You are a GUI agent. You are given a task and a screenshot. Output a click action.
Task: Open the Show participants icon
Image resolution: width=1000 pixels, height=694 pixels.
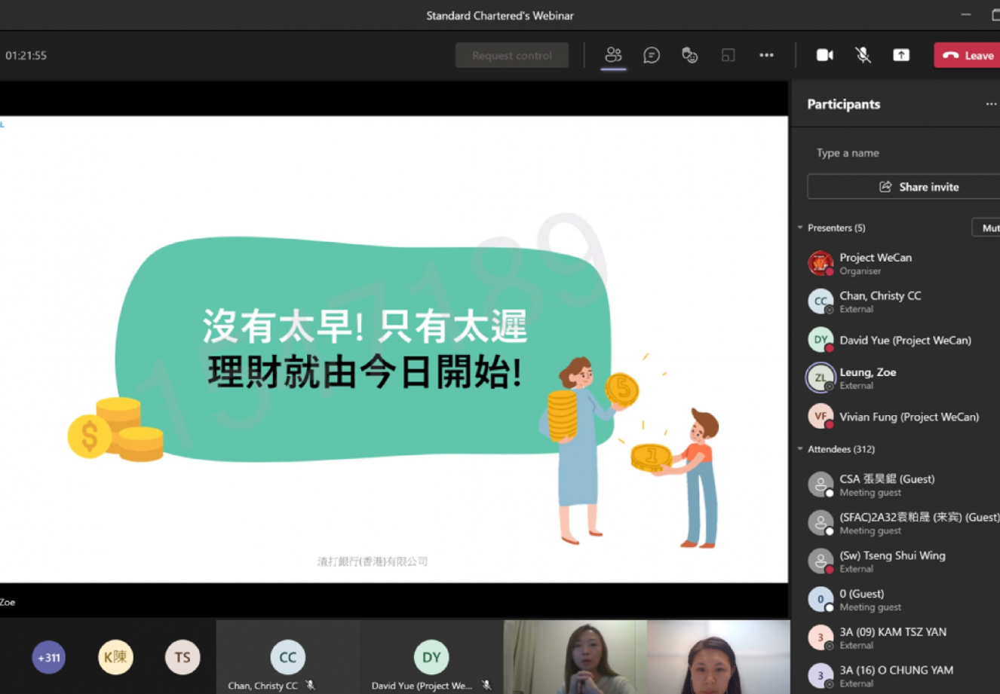pos(613,55)
